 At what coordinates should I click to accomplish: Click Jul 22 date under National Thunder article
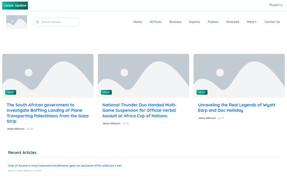126,123
